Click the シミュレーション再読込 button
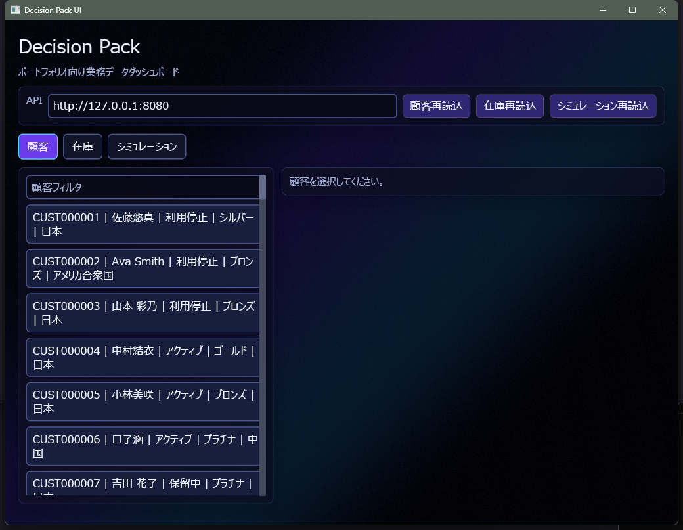The image size is (683, 530). click(x=603, y=106)
